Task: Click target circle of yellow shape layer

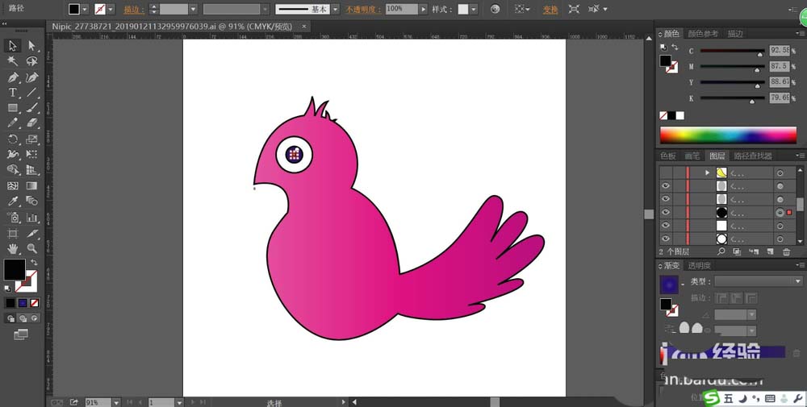Action: pyautogui.click(x=780, y=173)
